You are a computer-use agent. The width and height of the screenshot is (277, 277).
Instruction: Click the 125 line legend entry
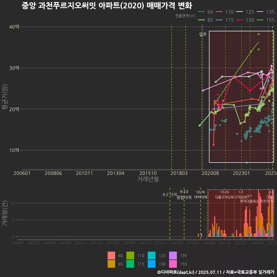[x=245, y=12]
